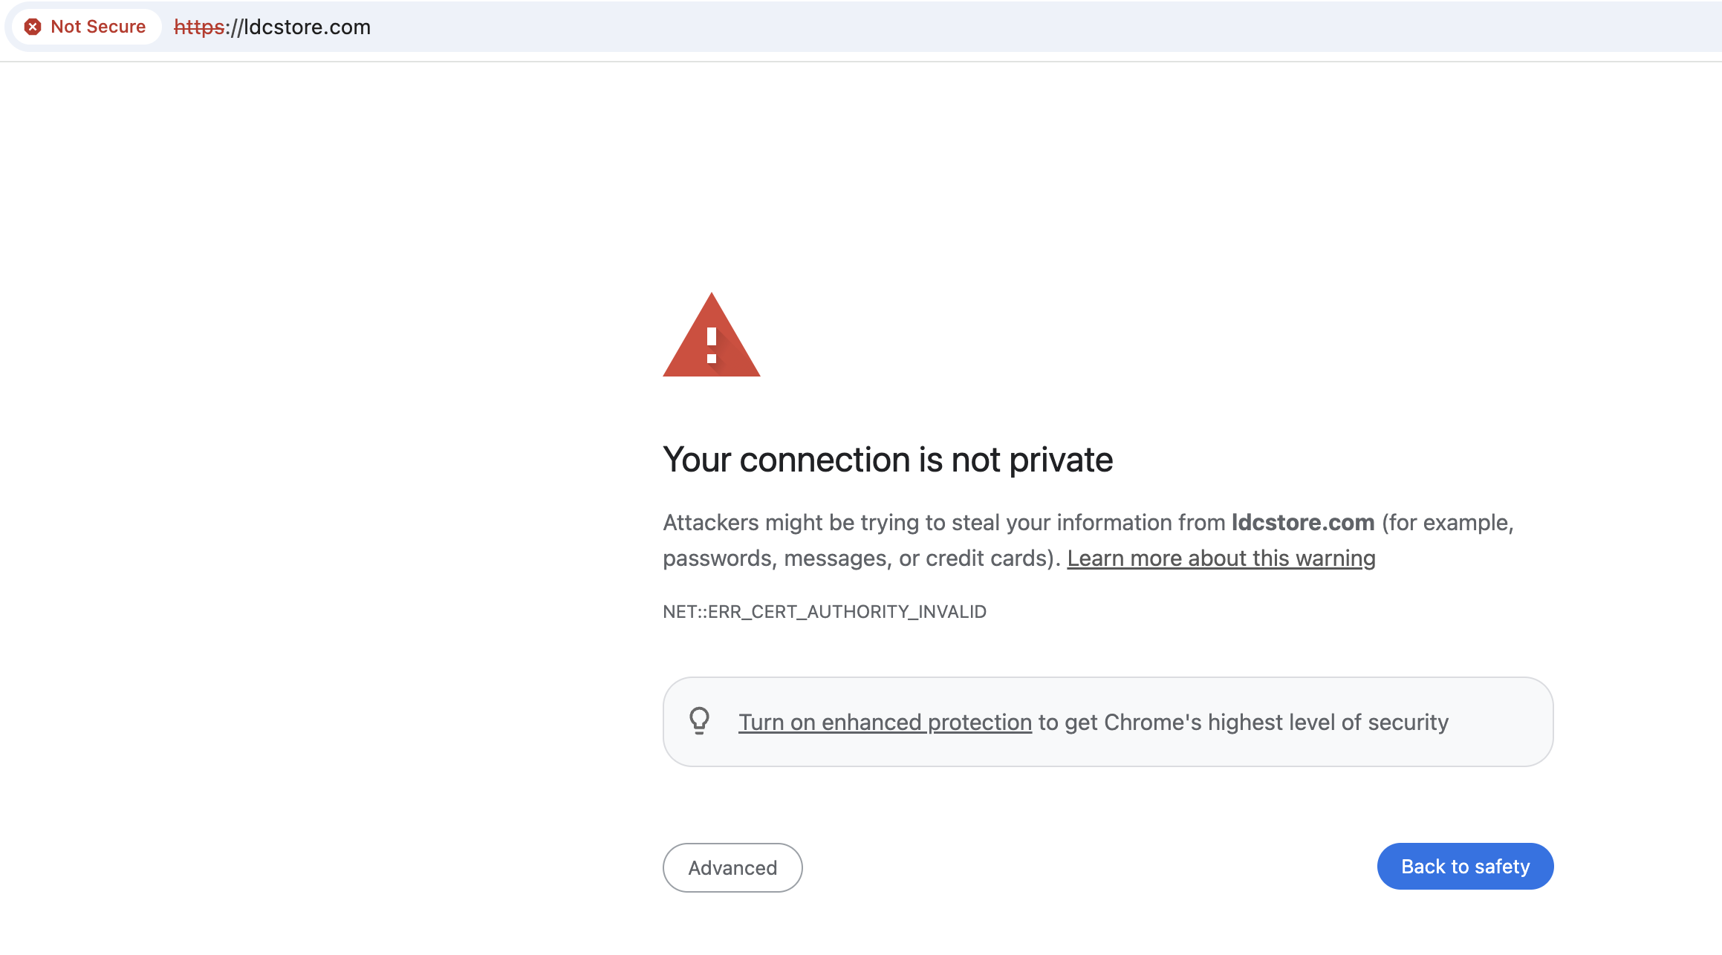Image resolution: width=1722 pixels, height=955 pixels.
Task: Click the blue Back to safety button
Action: 1465,866
